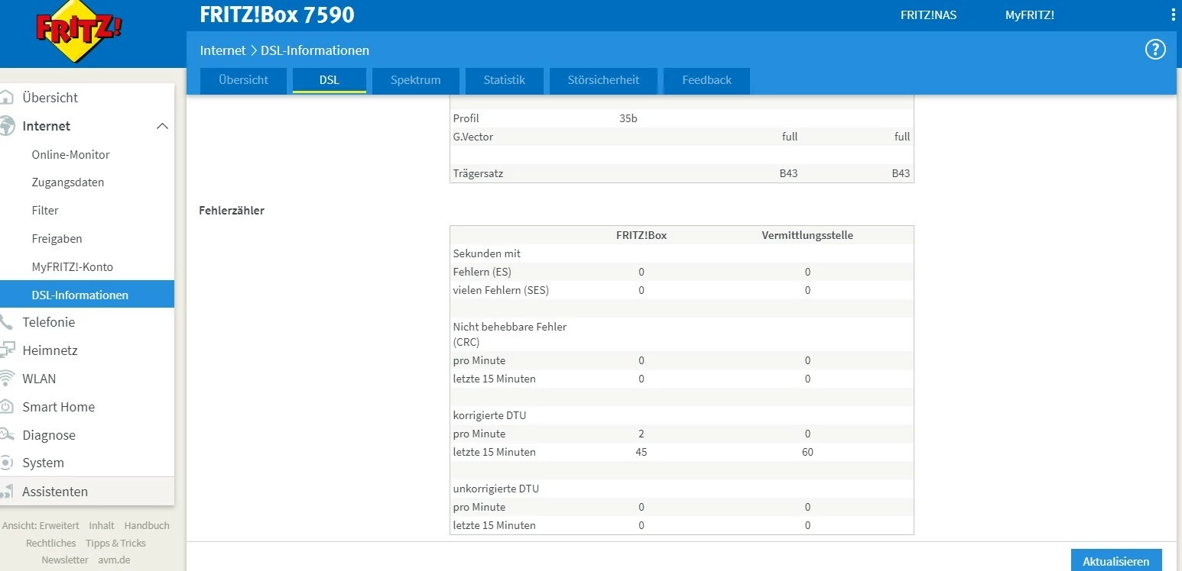Click the Ansicht: Erweitert link
1182x571 pixels.
41,526
